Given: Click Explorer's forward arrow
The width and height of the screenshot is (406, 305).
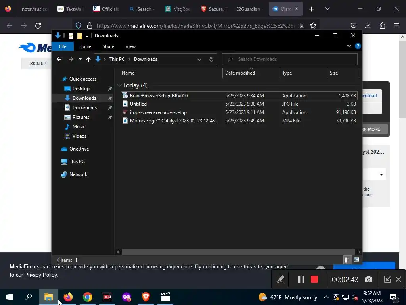Looking at the screenshot, I should click(x=71, y=59).
